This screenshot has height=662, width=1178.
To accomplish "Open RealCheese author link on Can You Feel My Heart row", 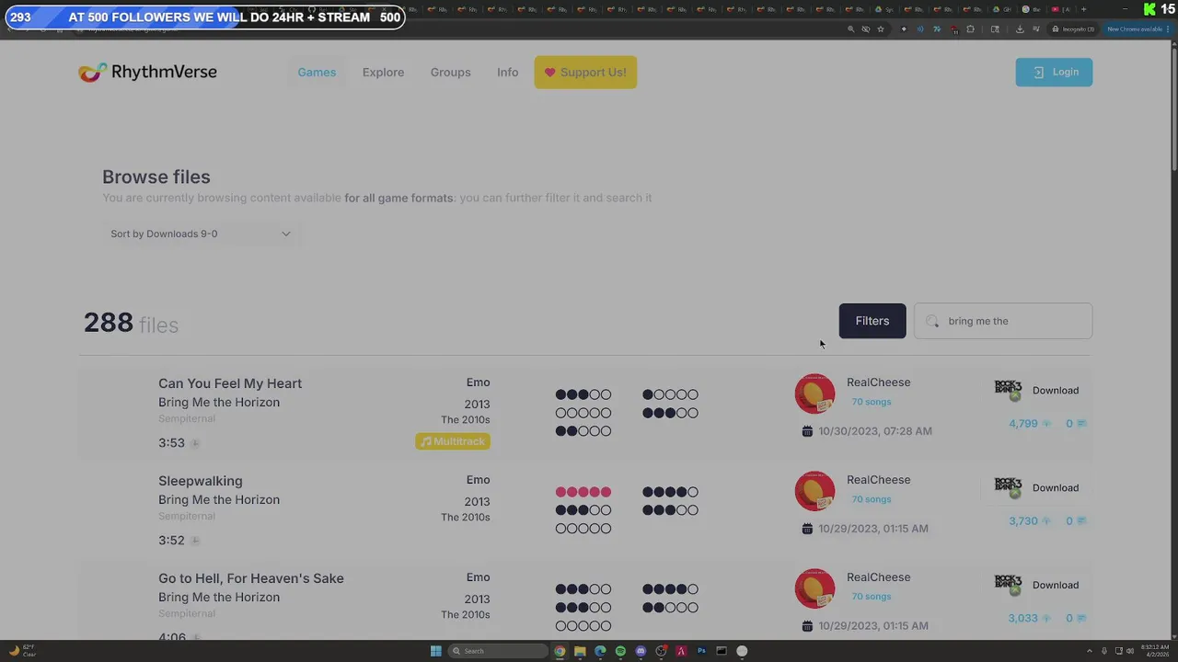I will click(x=878, y=382).
